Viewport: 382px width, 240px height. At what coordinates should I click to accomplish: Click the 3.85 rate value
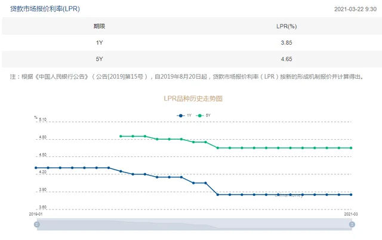[286, 42]
